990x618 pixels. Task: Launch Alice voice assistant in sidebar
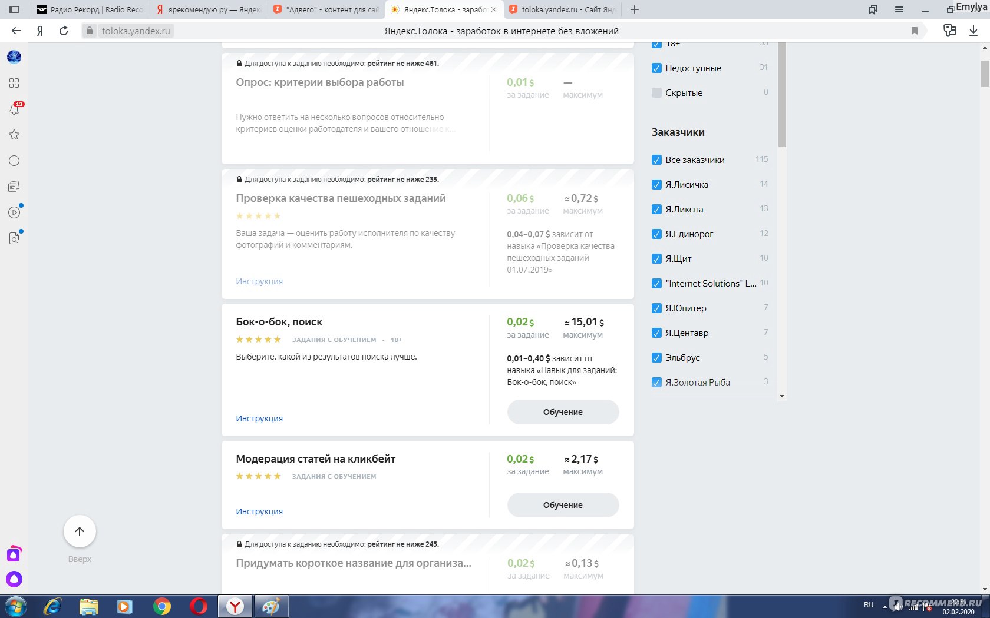coord(14,579)
